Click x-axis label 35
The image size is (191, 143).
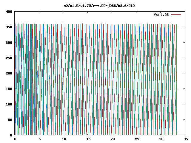[x=186, y=139]
